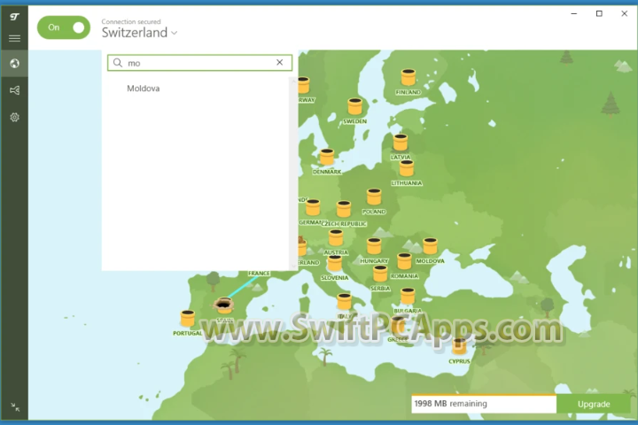The width and height of the screenshot is (638, 425).
Task: Click the Upgrade button
Action: (593, 404)
